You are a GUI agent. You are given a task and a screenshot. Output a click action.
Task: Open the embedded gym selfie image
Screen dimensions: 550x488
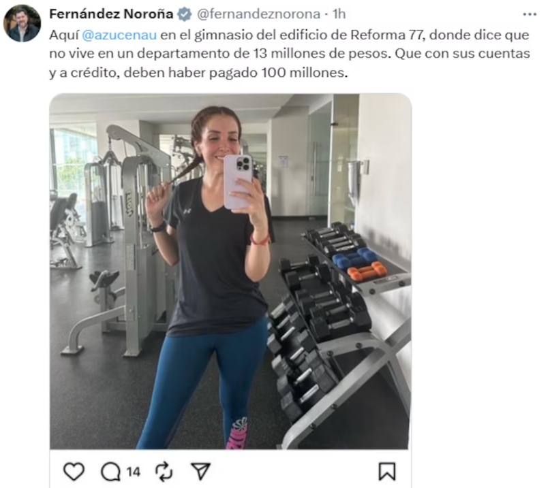[x=230, y=271]
